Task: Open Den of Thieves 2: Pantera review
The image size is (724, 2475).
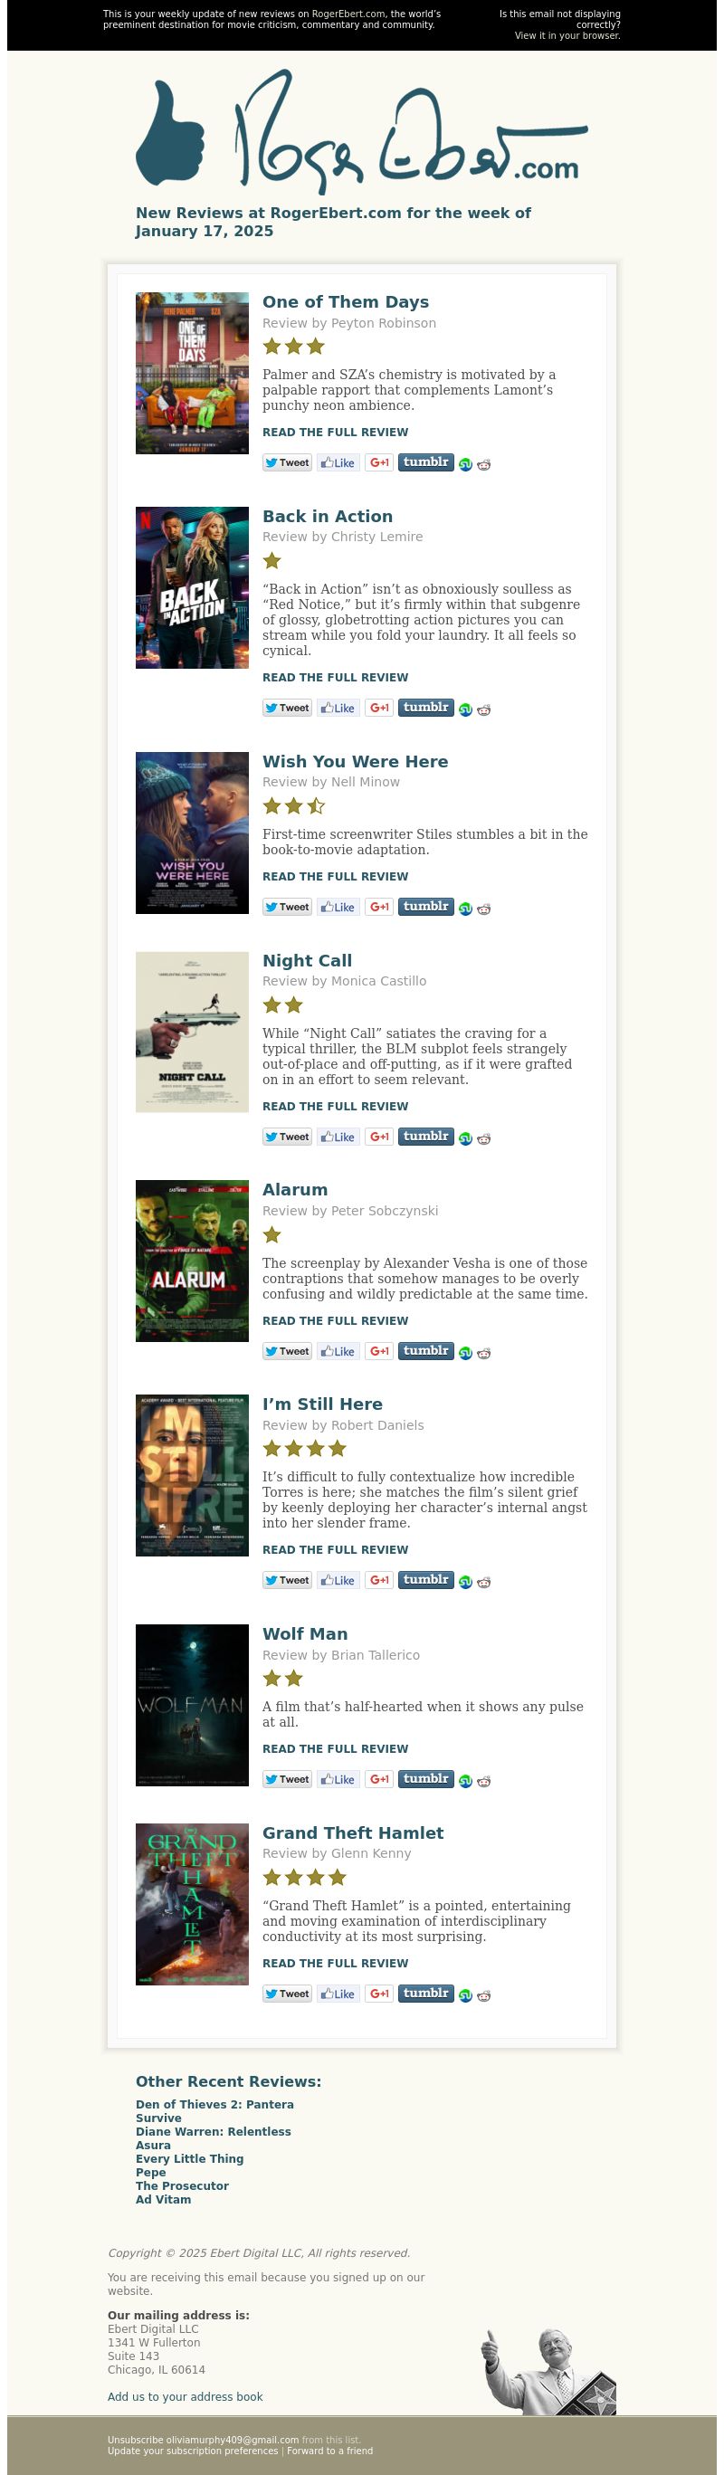Action: coord(214,2104)
